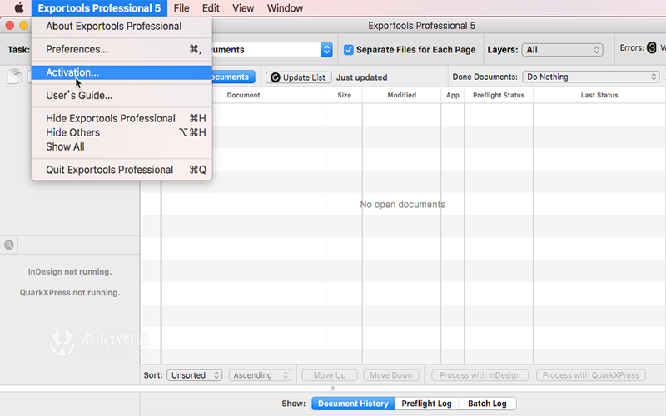Open Preferences from the menu
The height and width of the screenshot is (416, 666).
(x=122, y=50)
